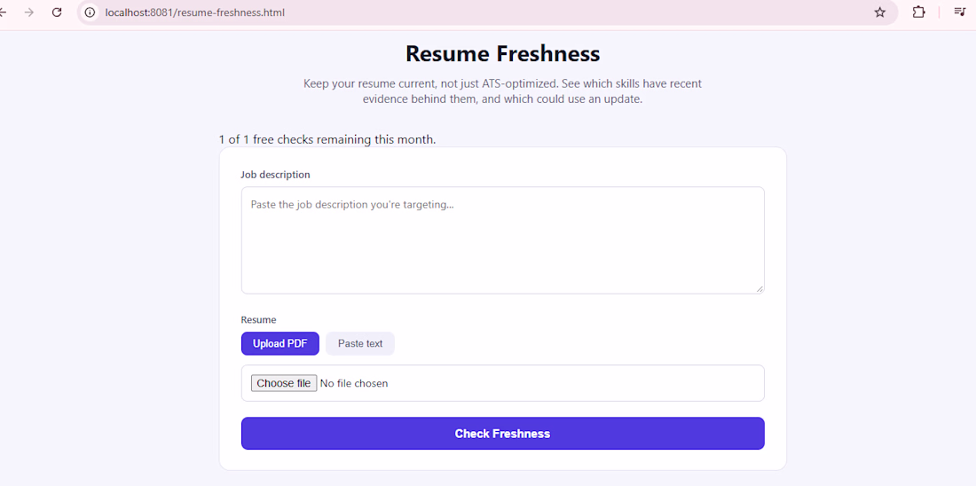Bookmark this page with the star
The image size is (976, 486).
[x=879, y=12]
